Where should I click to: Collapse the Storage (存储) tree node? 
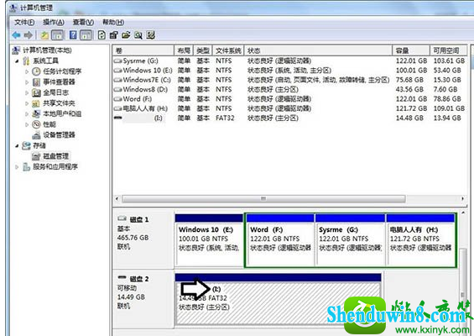click(17, 146)
